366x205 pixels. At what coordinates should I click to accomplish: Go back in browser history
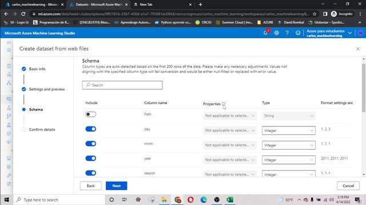coord(6,14)
